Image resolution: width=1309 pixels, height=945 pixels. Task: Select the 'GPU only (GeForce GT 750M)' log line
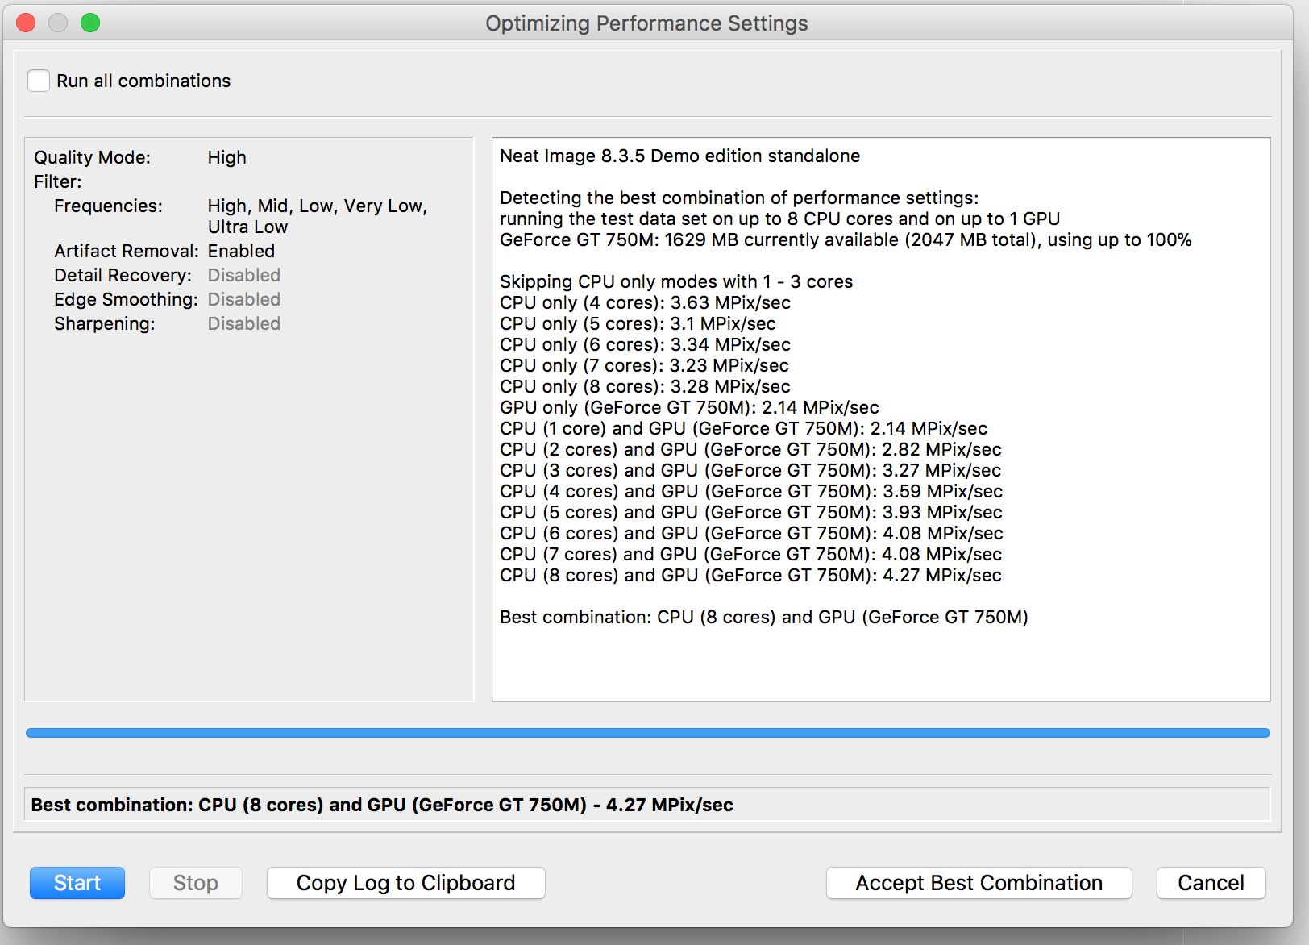[x=689, y=407]
